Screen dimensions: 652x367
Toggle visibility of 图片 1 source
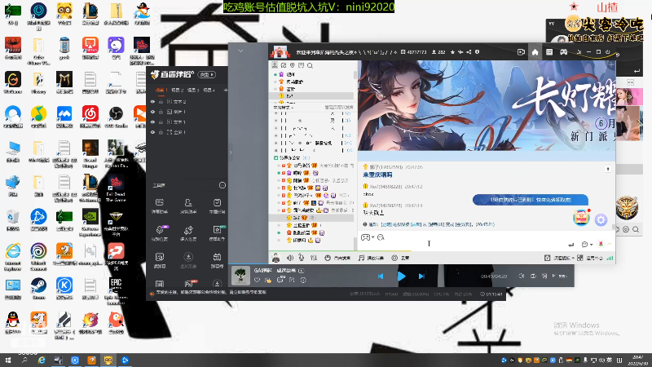[152, 112]
